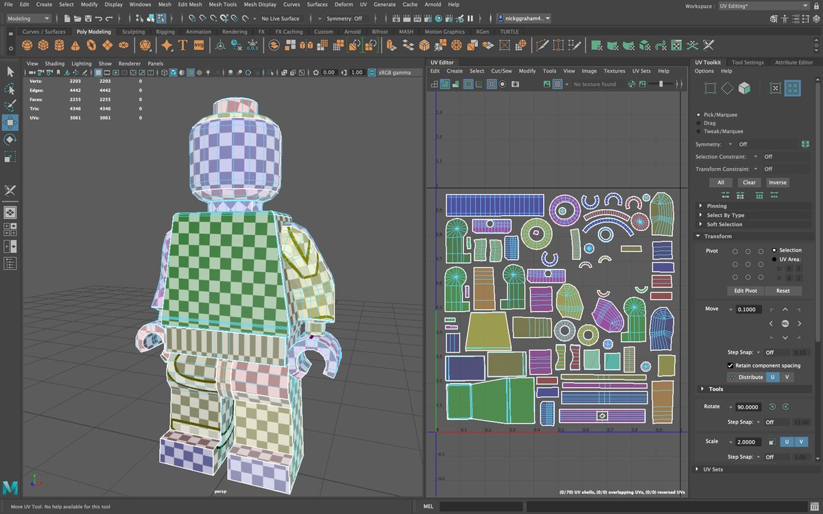The width and height of the screenshot is (823, 514).
Task: Activate the Paint selection tool in toolbox
Action: click(x=10, y=106)
